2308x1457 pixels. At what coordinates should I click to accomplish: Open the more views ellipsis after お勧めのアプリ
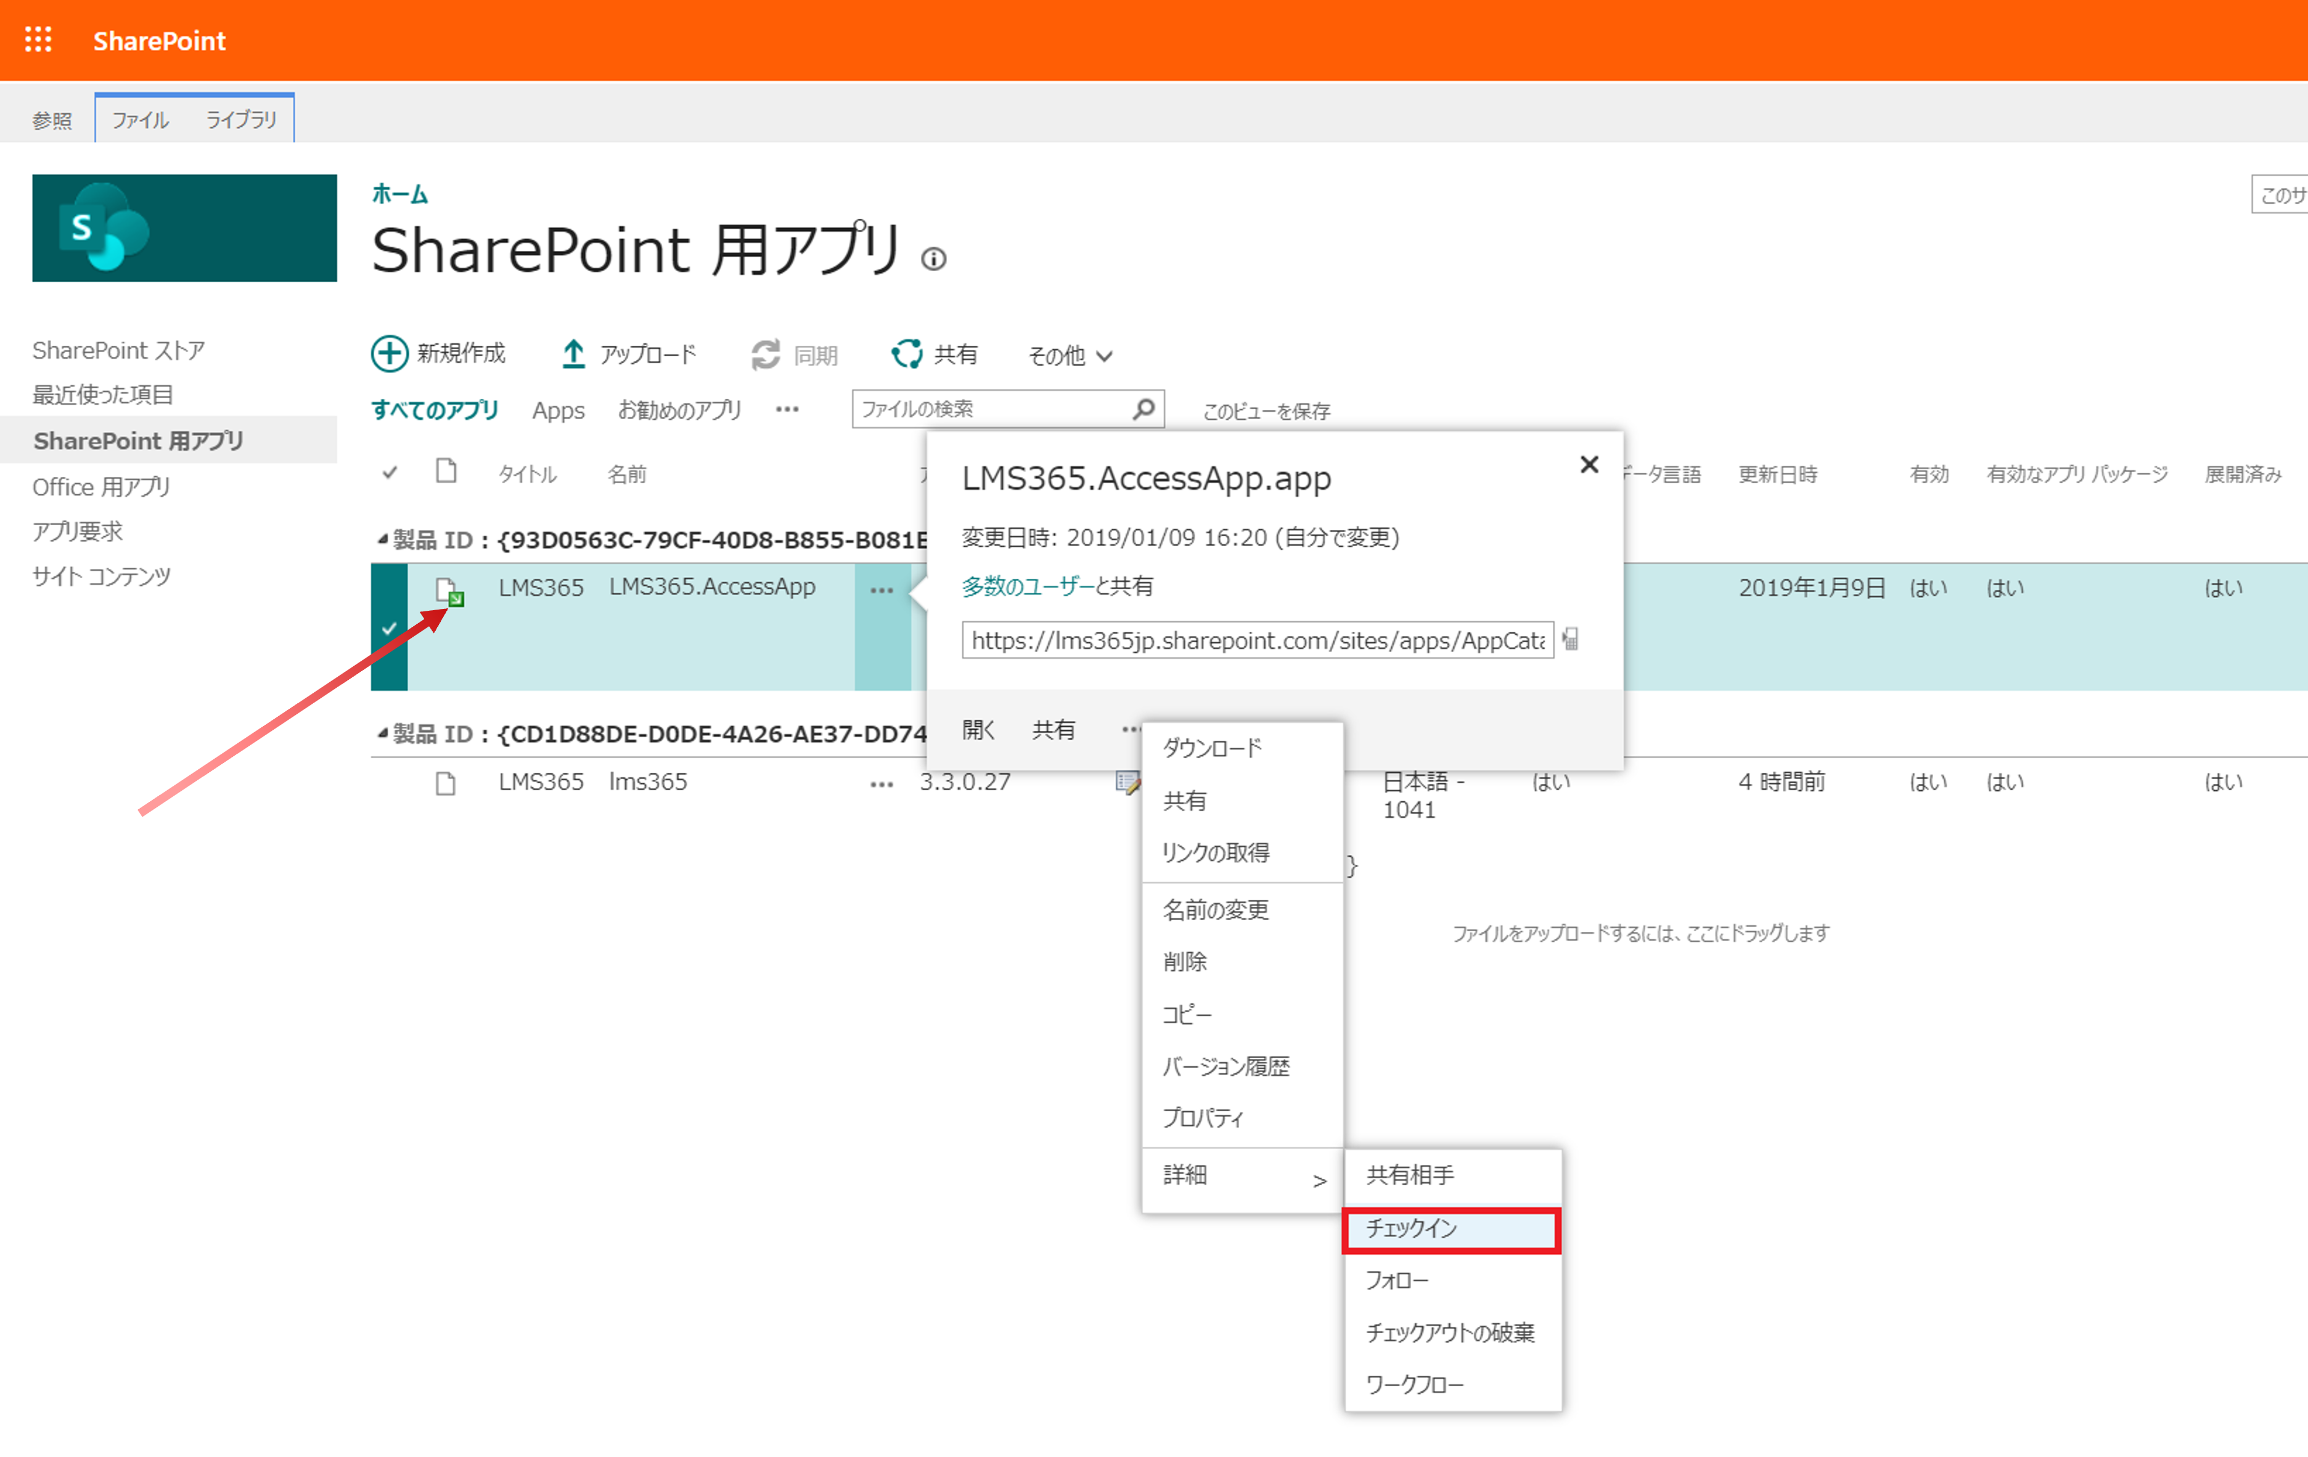coord(787,409)
